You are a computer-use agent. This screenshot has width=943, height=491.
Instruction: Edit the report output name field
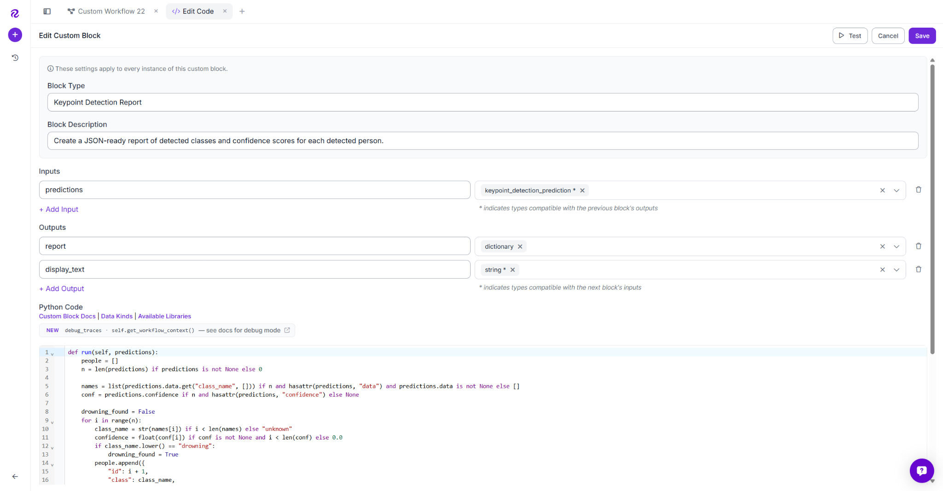[255, 246]
